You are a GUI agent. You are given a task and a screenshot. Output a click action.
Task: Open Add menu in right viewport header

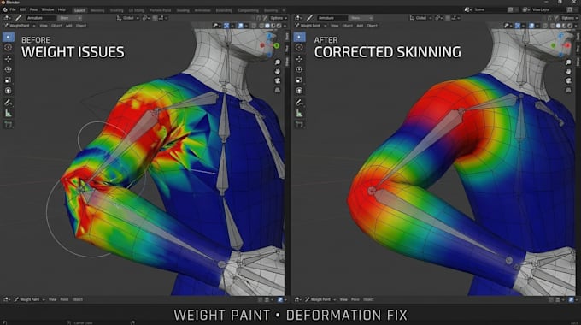pyautogui.click(x=360, y=26)
